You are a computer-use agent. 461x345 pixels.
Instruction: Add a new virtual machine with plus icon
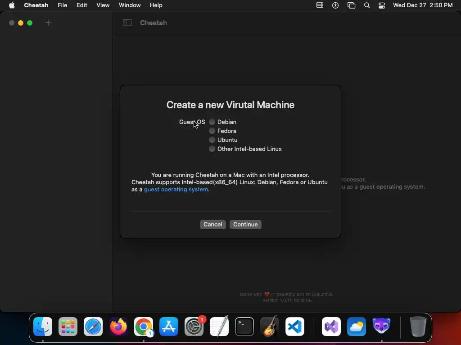click(49, 22)
